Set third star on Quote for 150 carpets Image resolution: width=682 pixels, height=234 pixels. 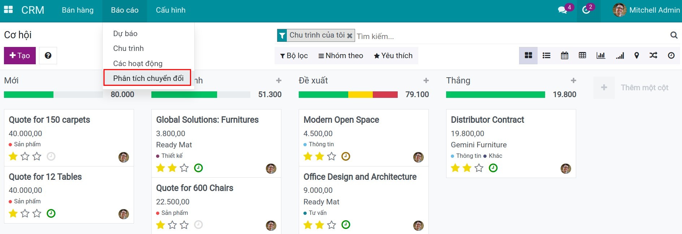[x=37, y=156]
